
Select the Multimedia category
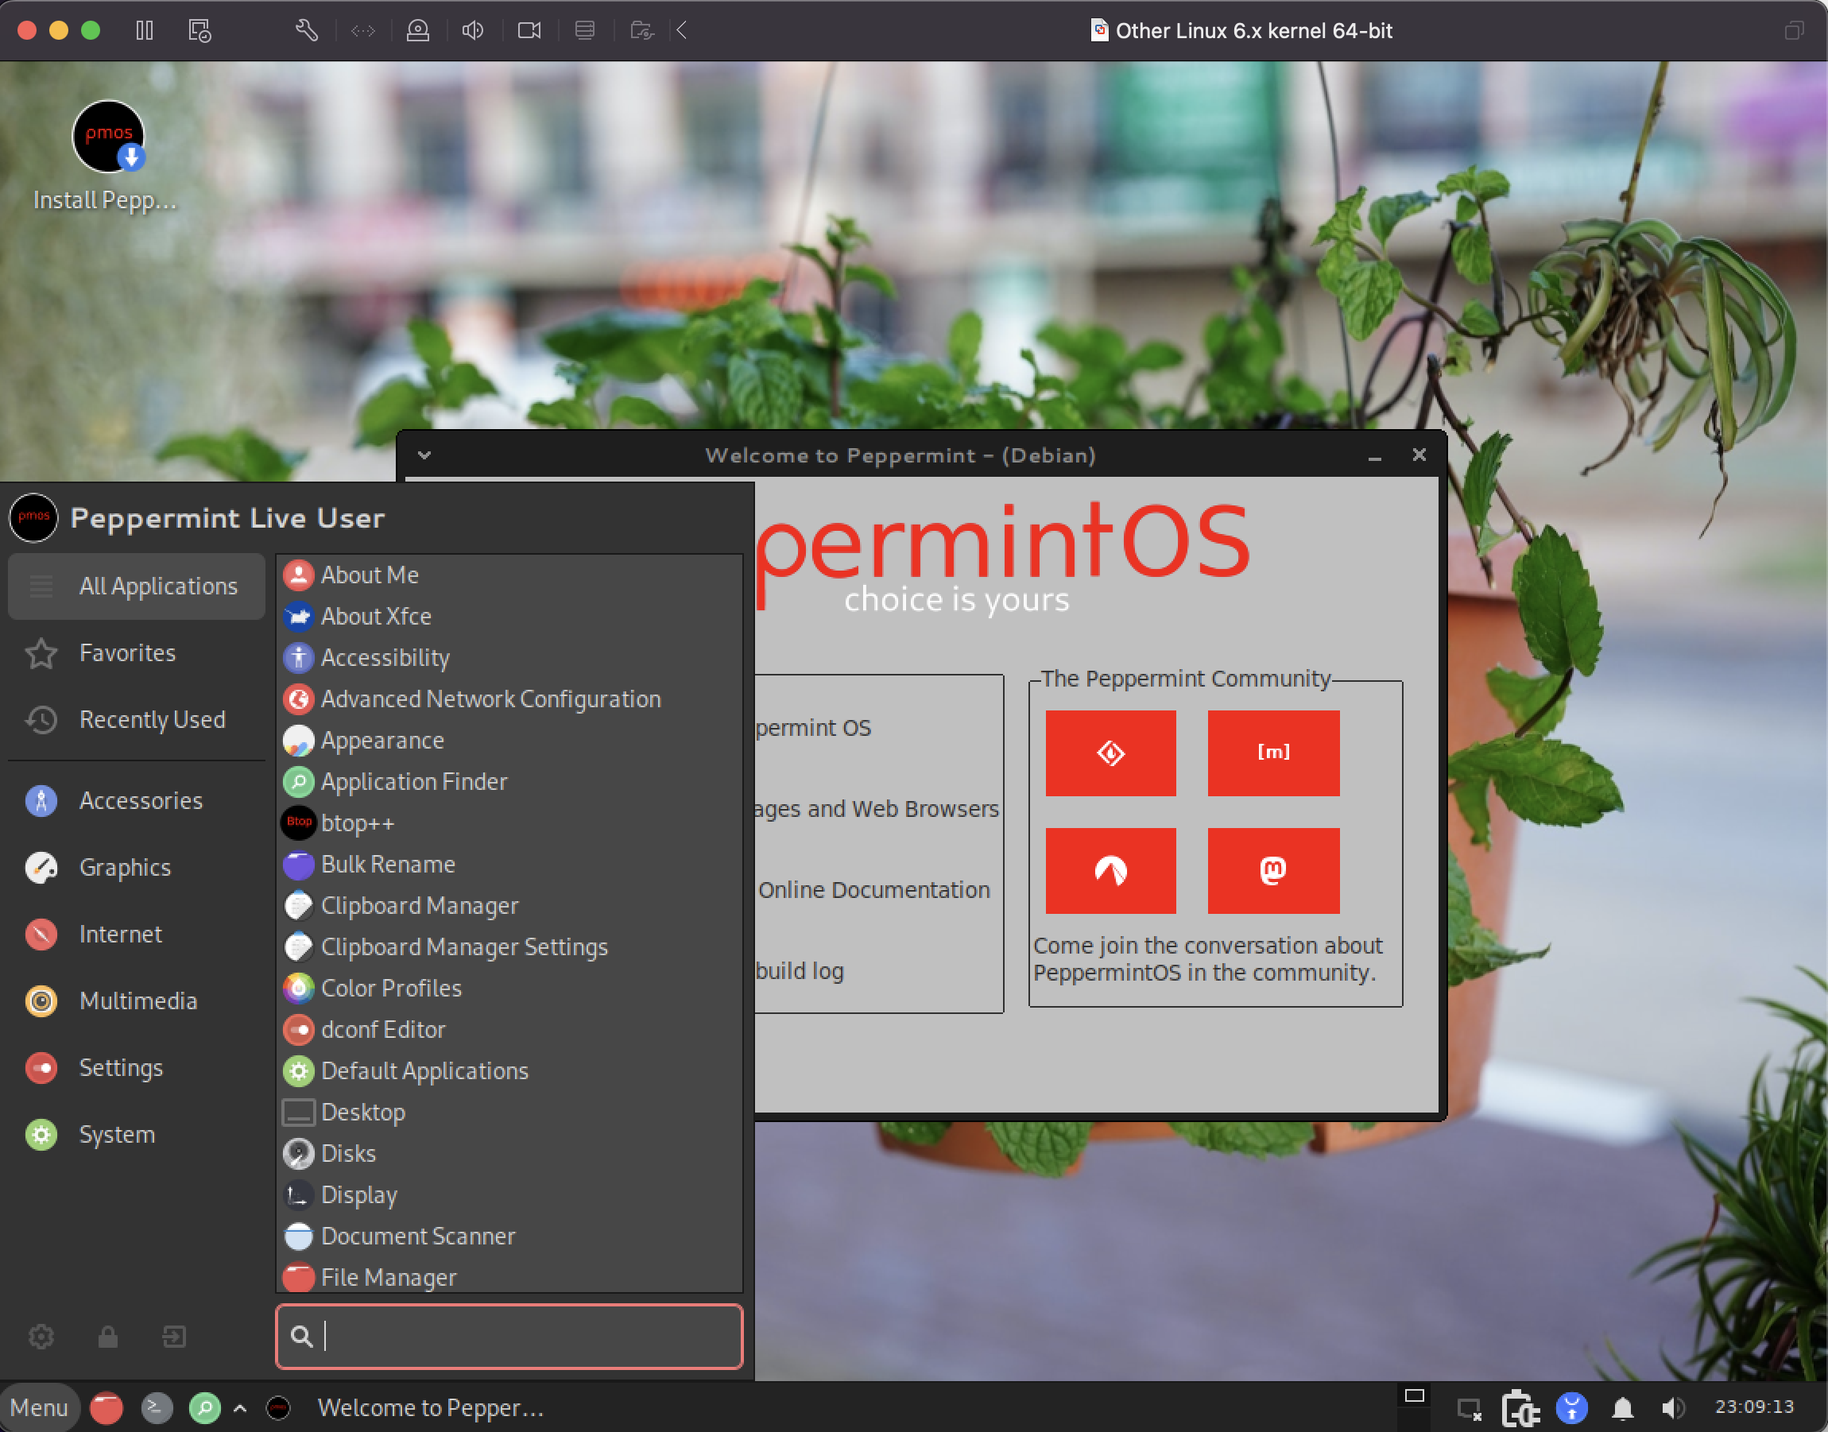click(137, 1000)
